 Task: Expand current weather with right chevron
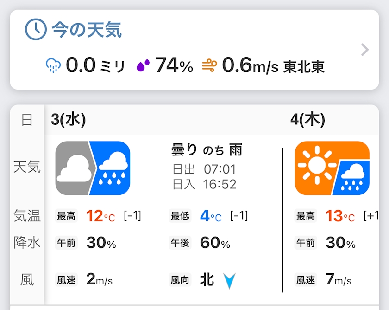coord(365,50)
